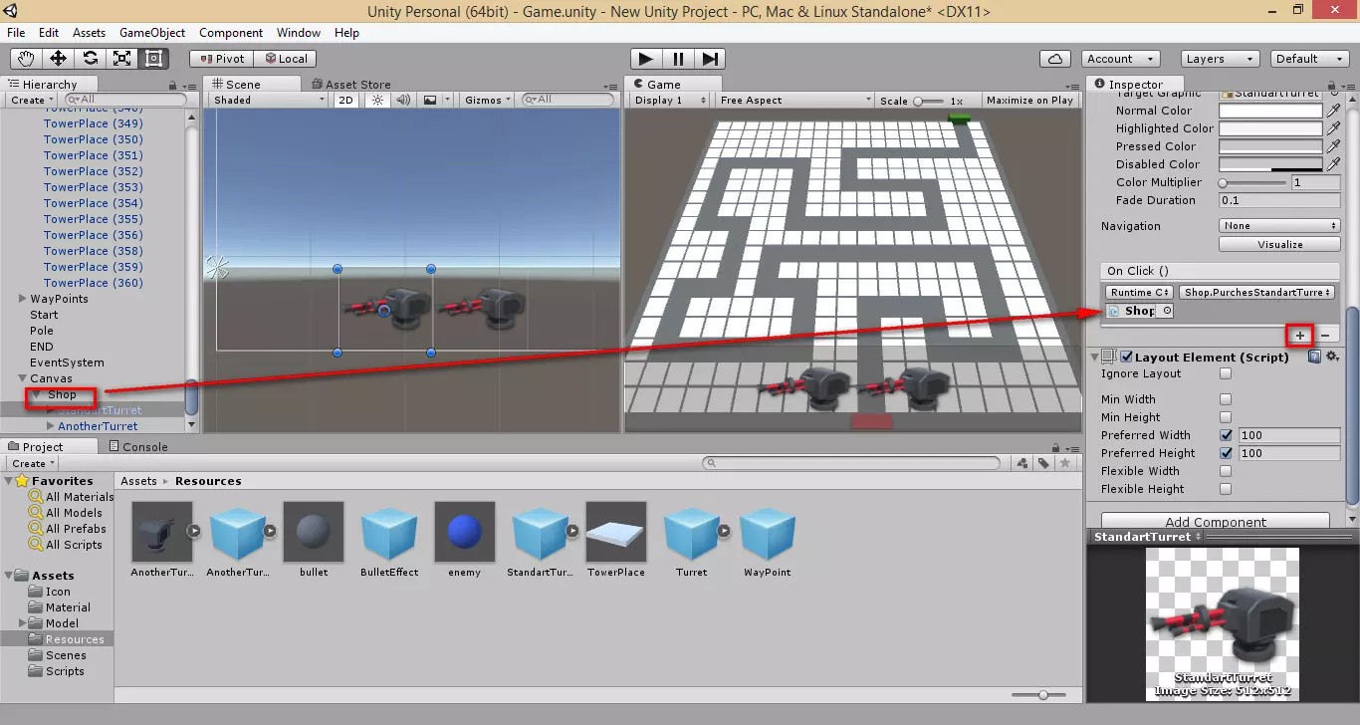Select the Scale tool

point(121,59)
